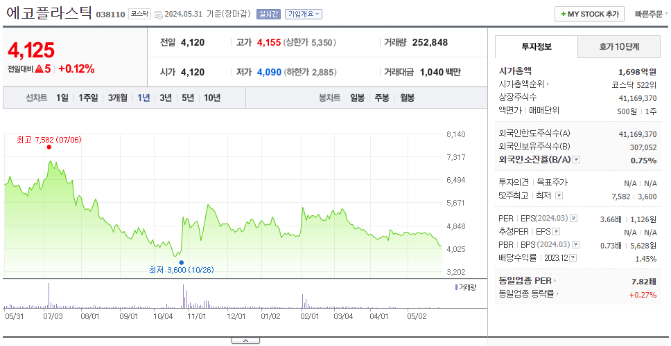
Task: Open the 동일업종 등락률 link
Action: point(528,294)
